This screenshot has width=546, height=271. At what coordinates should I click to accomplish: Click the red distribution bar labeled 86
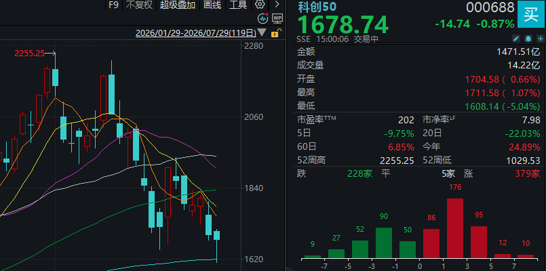pyautogui.click(x=431, y=243)
